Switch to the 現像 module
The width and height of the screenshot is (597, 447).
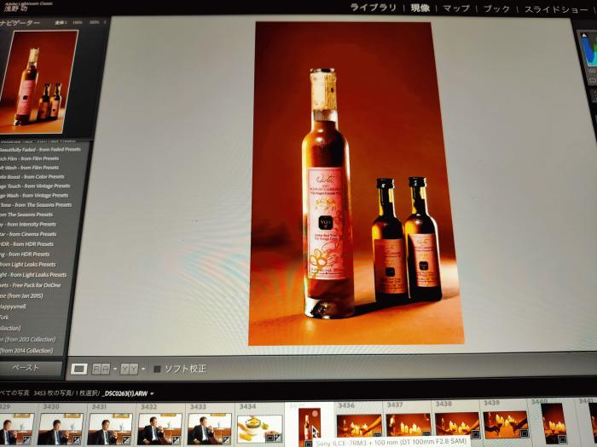420,8
